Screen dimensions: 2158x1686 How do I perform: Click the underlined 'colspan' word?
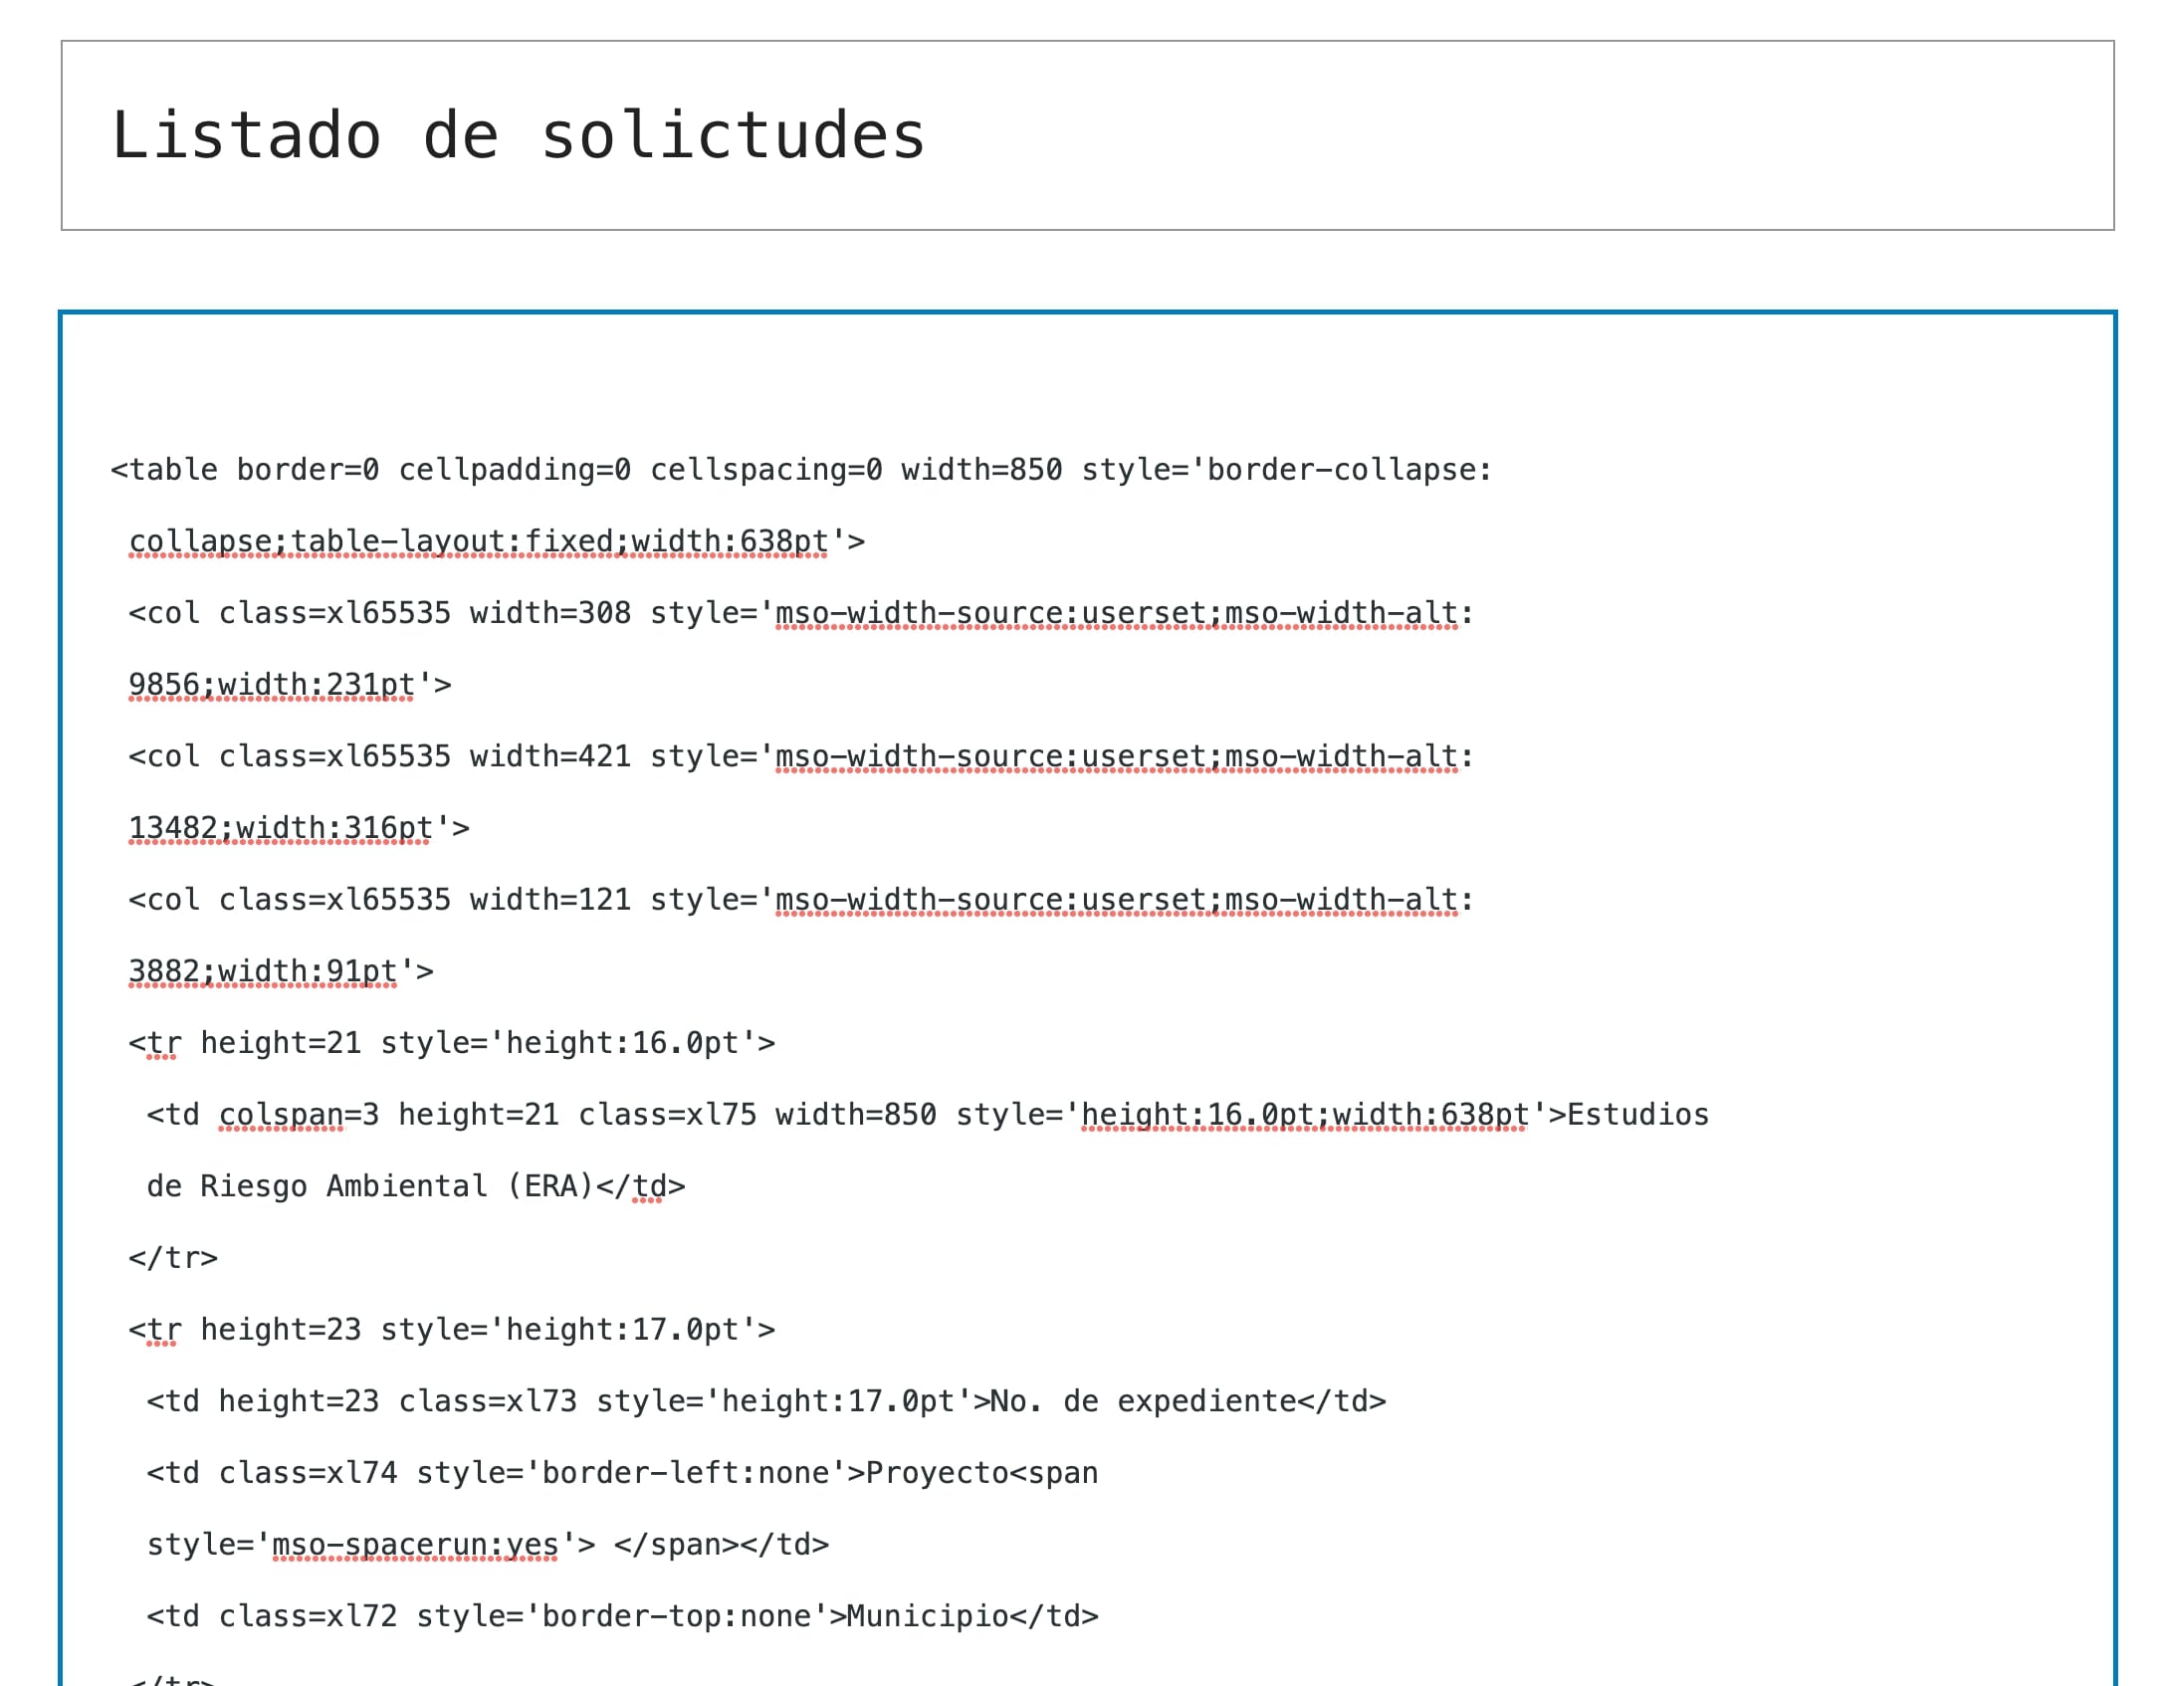[x=282, y=1115]
